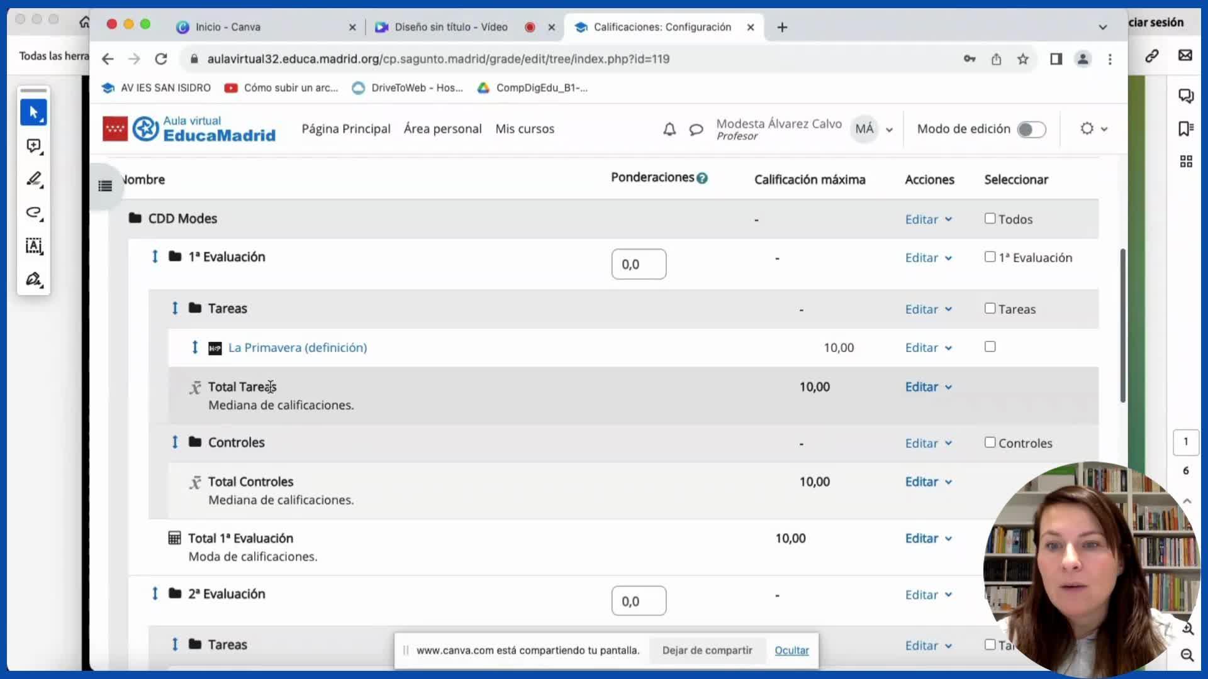
Task: Reload the page in the browser
Action: click(x=161, y=59)
